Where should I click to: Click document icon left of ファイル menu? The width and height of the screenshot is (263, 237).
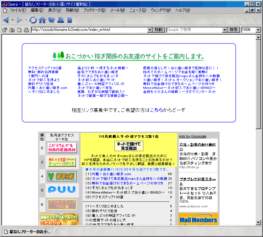(5, 11)
